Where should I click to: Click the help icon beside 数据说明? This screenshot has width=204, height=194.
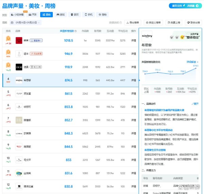tap(121, 23)
